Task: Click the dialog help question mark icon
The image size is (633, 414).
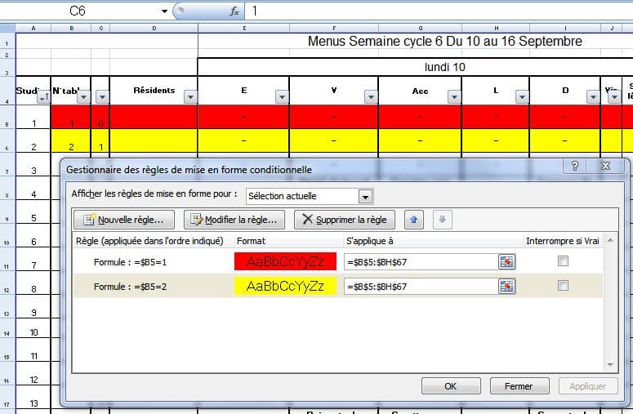Action: pos(576,167)
